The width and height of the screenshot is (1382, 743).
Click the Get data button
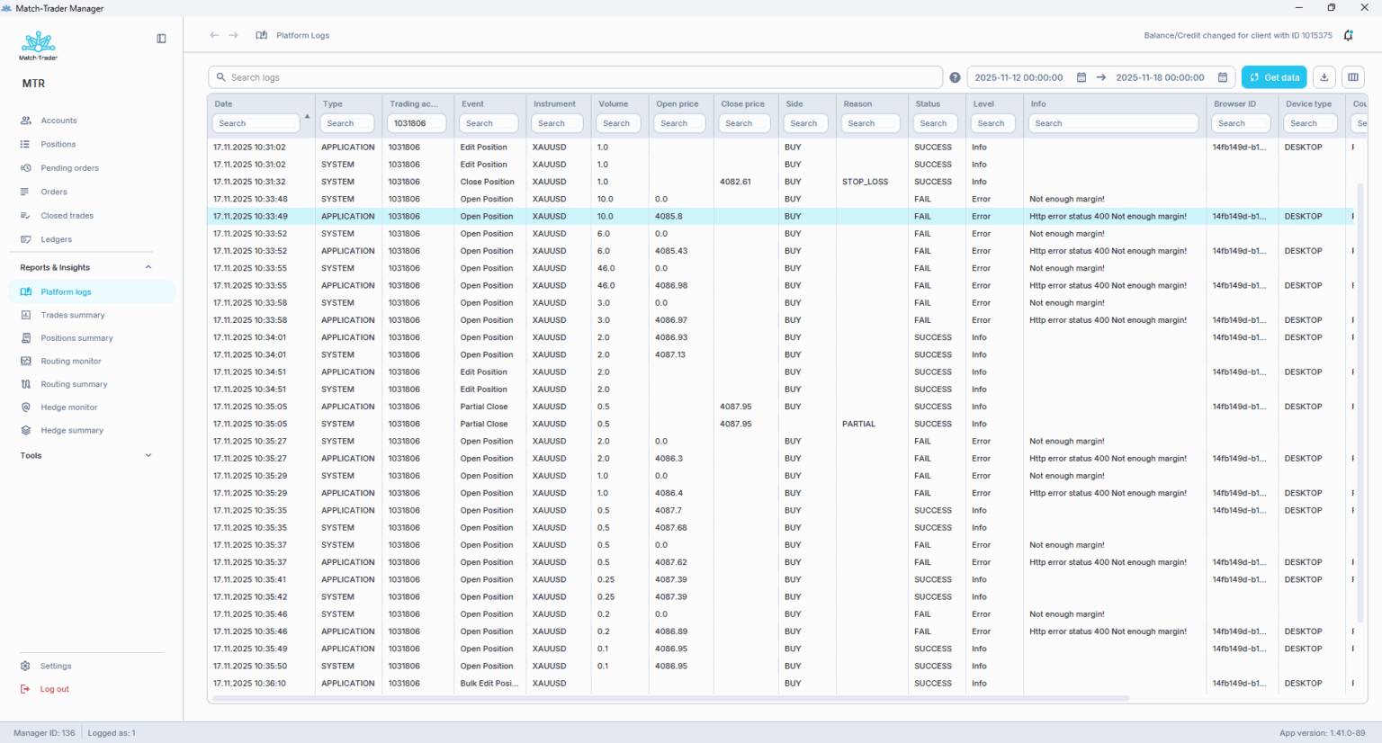[1274, 77]
